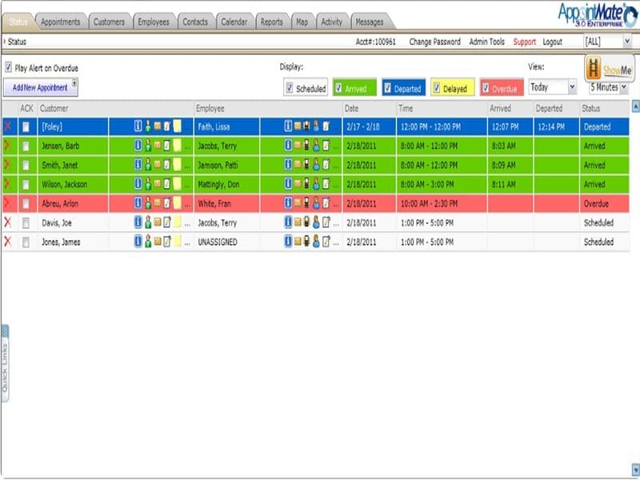640x480 pixels.
Task: Click the red Support link
Action: pyautogui.click(x=525, y=42)
